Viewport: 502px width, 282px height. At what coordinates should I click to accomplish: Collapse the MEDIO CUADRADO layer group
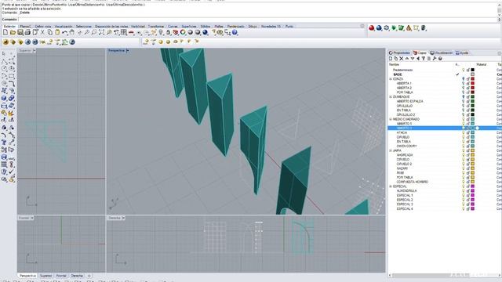pyautogui.click(x=391, y=119)
